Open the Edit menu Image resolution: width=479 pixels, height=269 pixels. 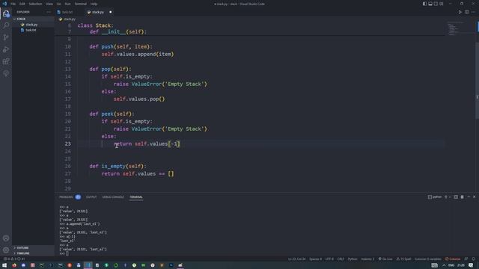tap(22, 4)
